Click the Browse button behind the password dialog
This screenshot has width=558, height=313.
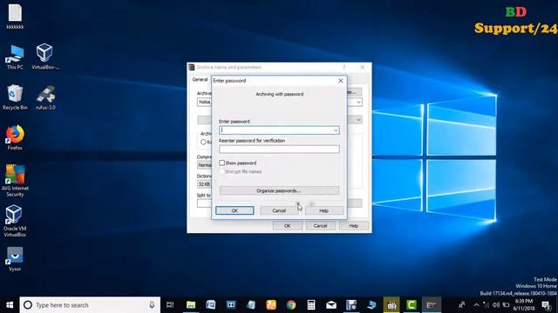[355, 92]
